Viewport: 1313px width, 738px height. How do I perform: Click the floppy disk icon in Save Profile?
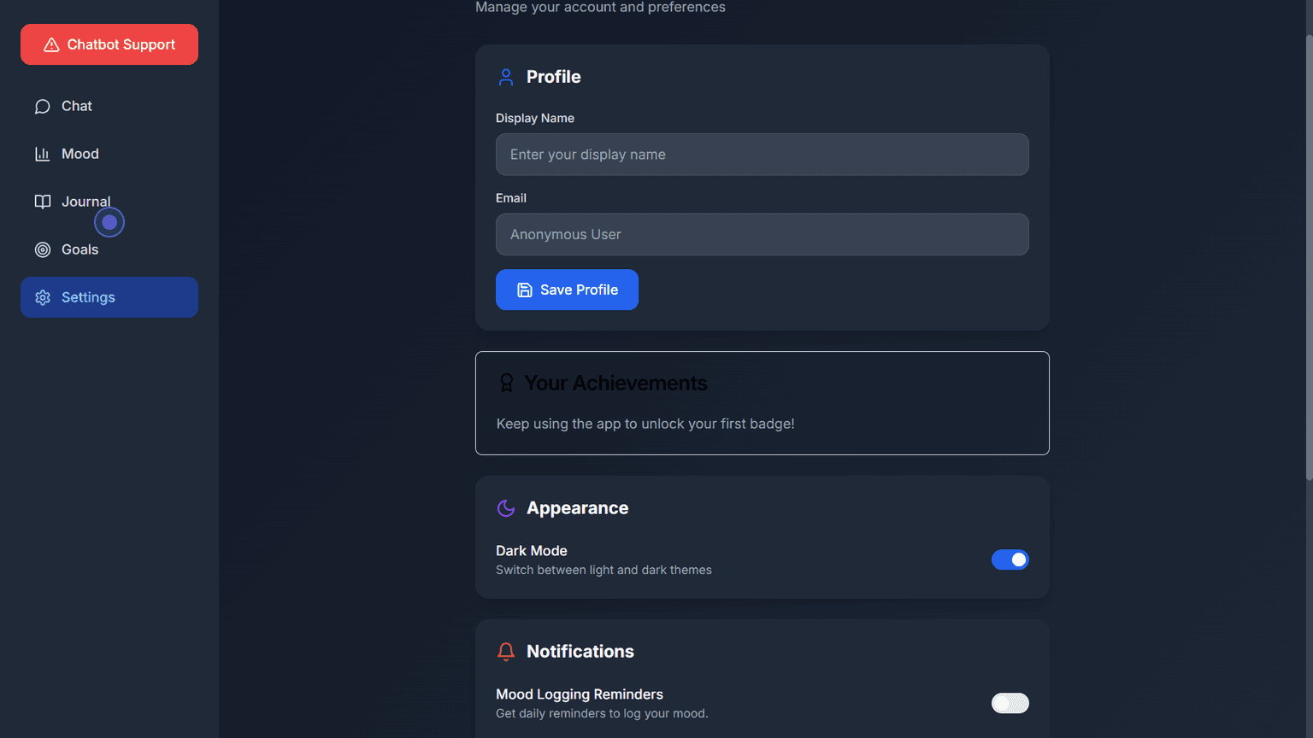[x=525, y=290]
